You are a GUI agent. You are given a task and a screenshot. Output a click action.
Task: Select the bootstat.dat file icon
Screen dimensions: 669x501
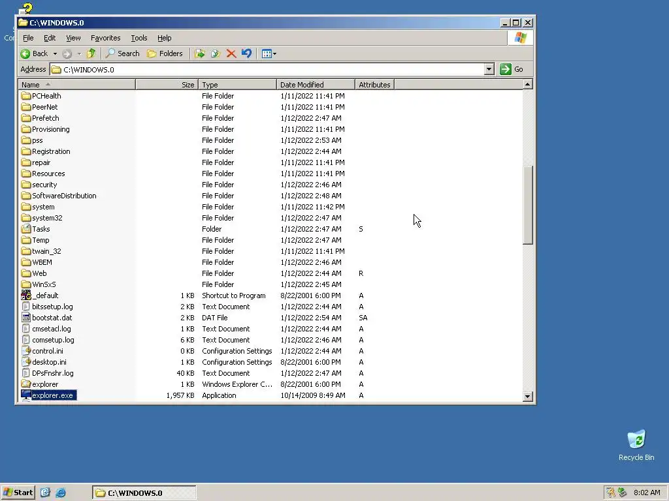(26, 318)
